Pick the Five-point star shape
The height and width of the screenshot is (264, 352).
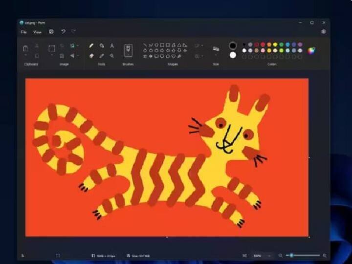point(145,56)
